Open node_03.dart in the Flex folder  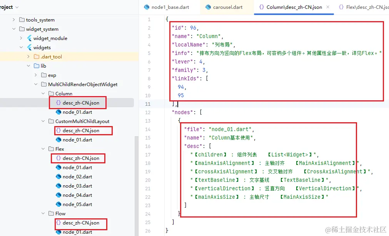tap(77, 186)
